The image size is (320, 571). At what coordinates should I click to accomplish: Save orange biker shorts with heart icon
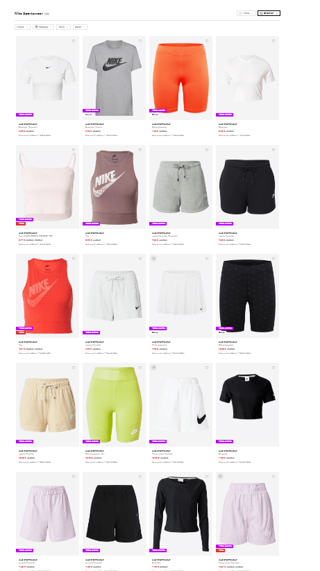point(207,41)
